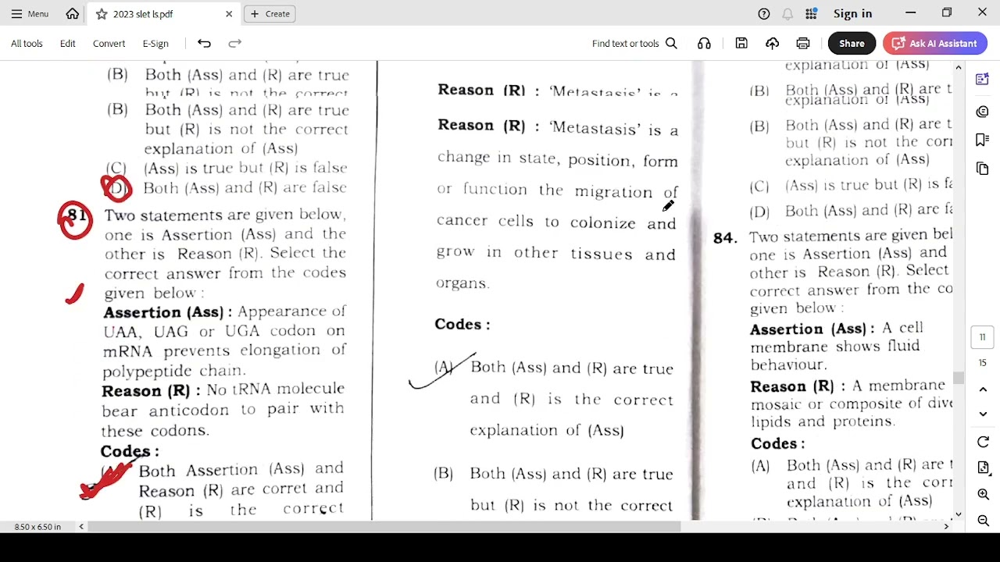Open the Menu hamburger button
The width and height of the screenshot is (1000, 562).
30,14
